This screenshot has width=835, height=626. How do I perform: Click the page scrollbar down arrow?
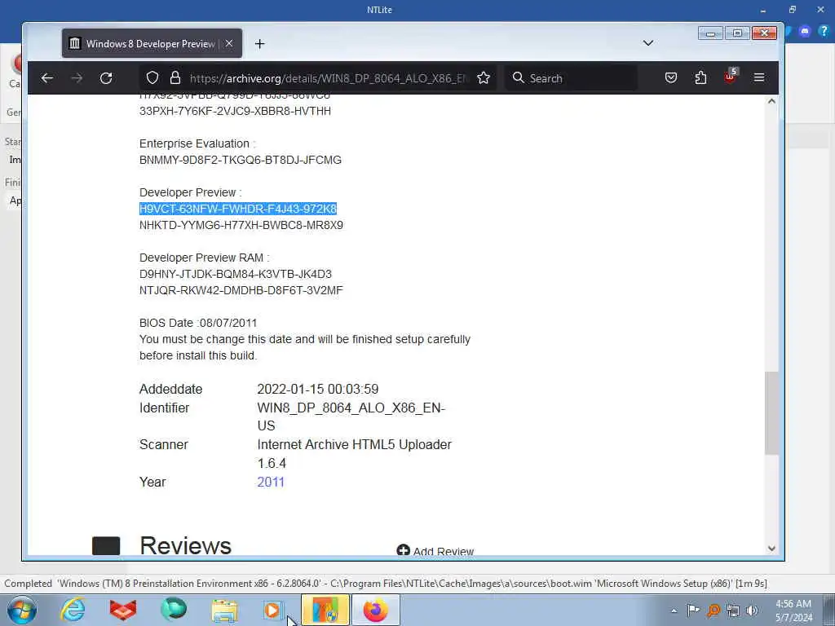click(x=771, y=549)
